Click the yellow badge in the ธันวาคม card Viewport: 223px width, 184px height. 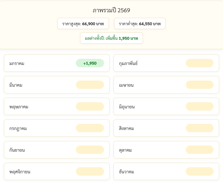(x=199, y=171)
